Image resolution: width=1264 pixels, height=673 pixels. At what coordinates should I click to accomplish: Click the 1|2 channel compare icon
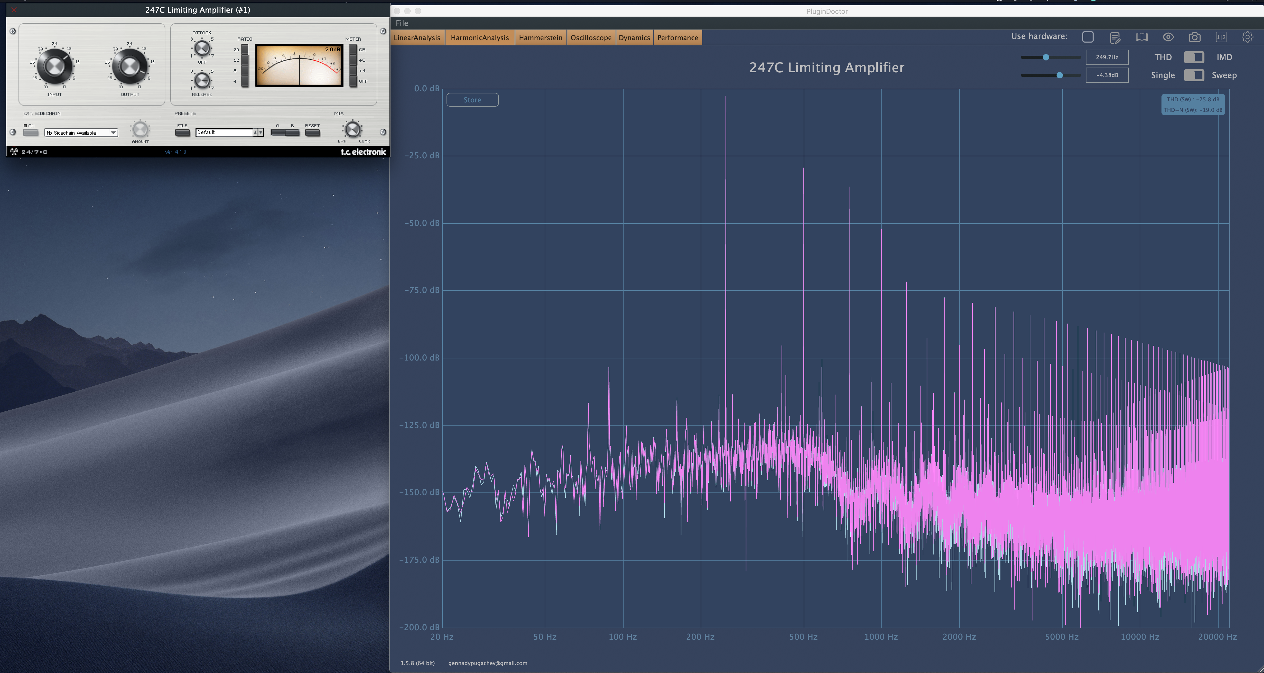coord(1221,37)
